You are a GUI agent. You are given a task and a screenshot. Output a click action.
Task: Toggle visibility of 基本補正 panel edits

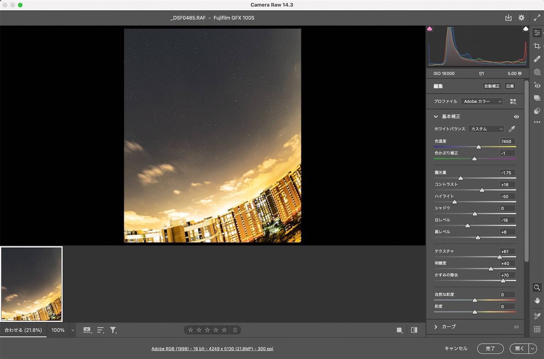point(517,117)
